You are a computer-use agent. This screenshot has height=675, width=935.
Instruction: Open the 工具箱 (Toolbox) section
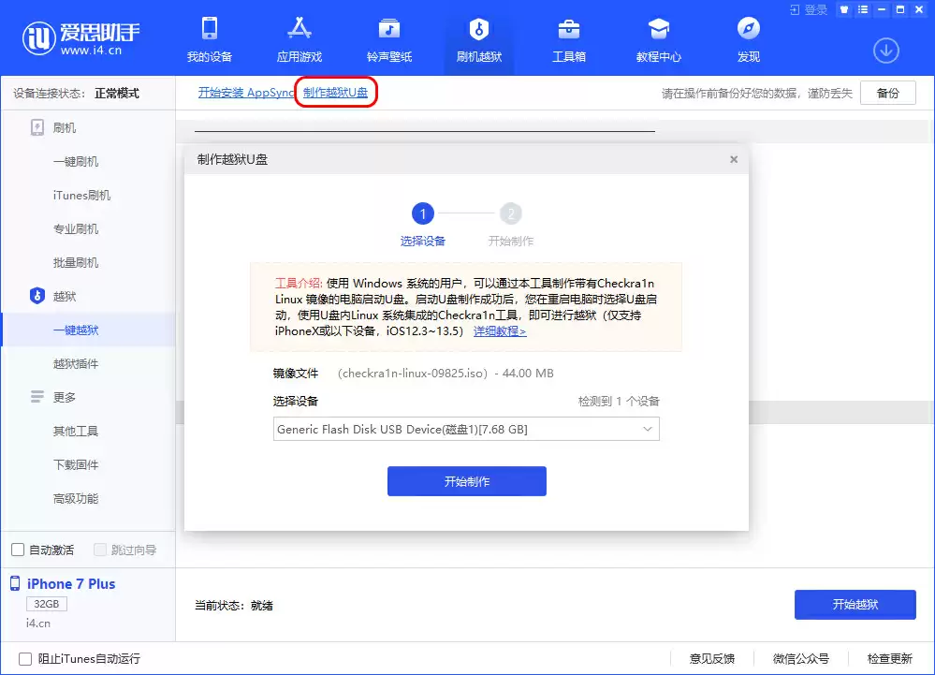pyautogui.click(x=569, y=39)
